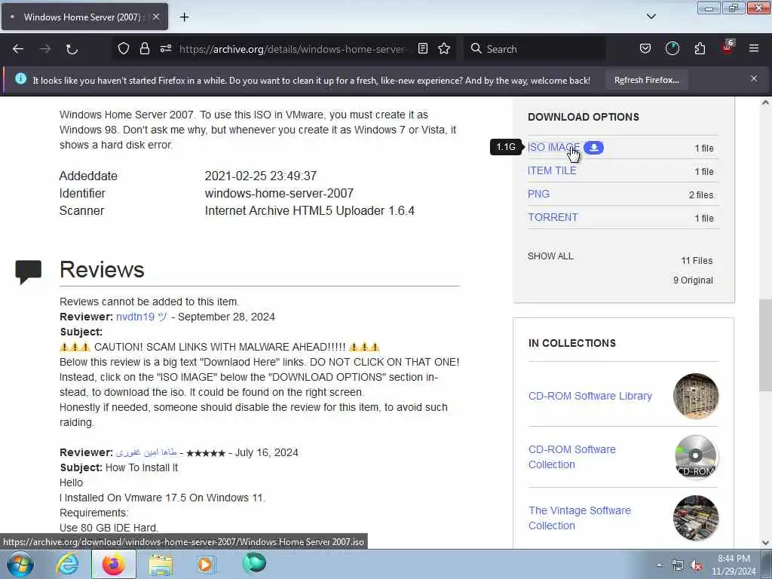
Task: Click the 11 Files link
Action: pos(697,260)
